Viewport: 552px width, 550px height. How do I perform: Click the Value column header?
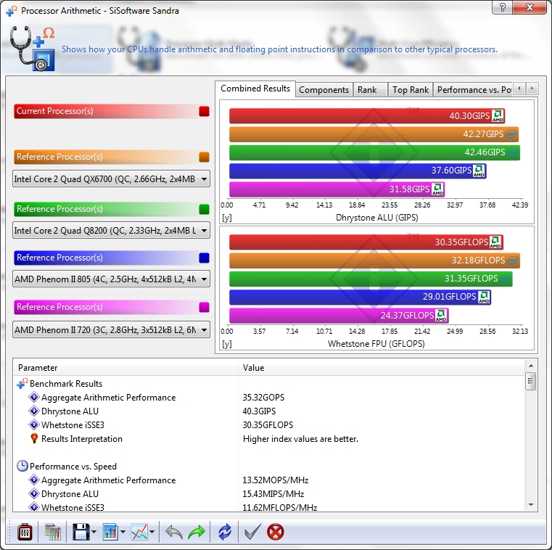pyautogui.click(x=382, y=368)
